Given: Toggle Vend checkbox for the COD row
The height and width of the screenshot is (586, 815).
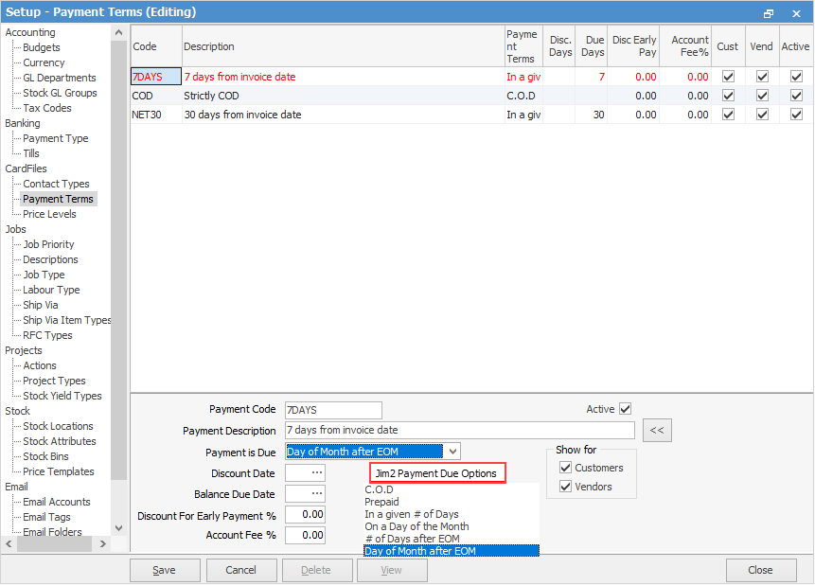Looking at the screenshot, I should click(x=762, y=96).
